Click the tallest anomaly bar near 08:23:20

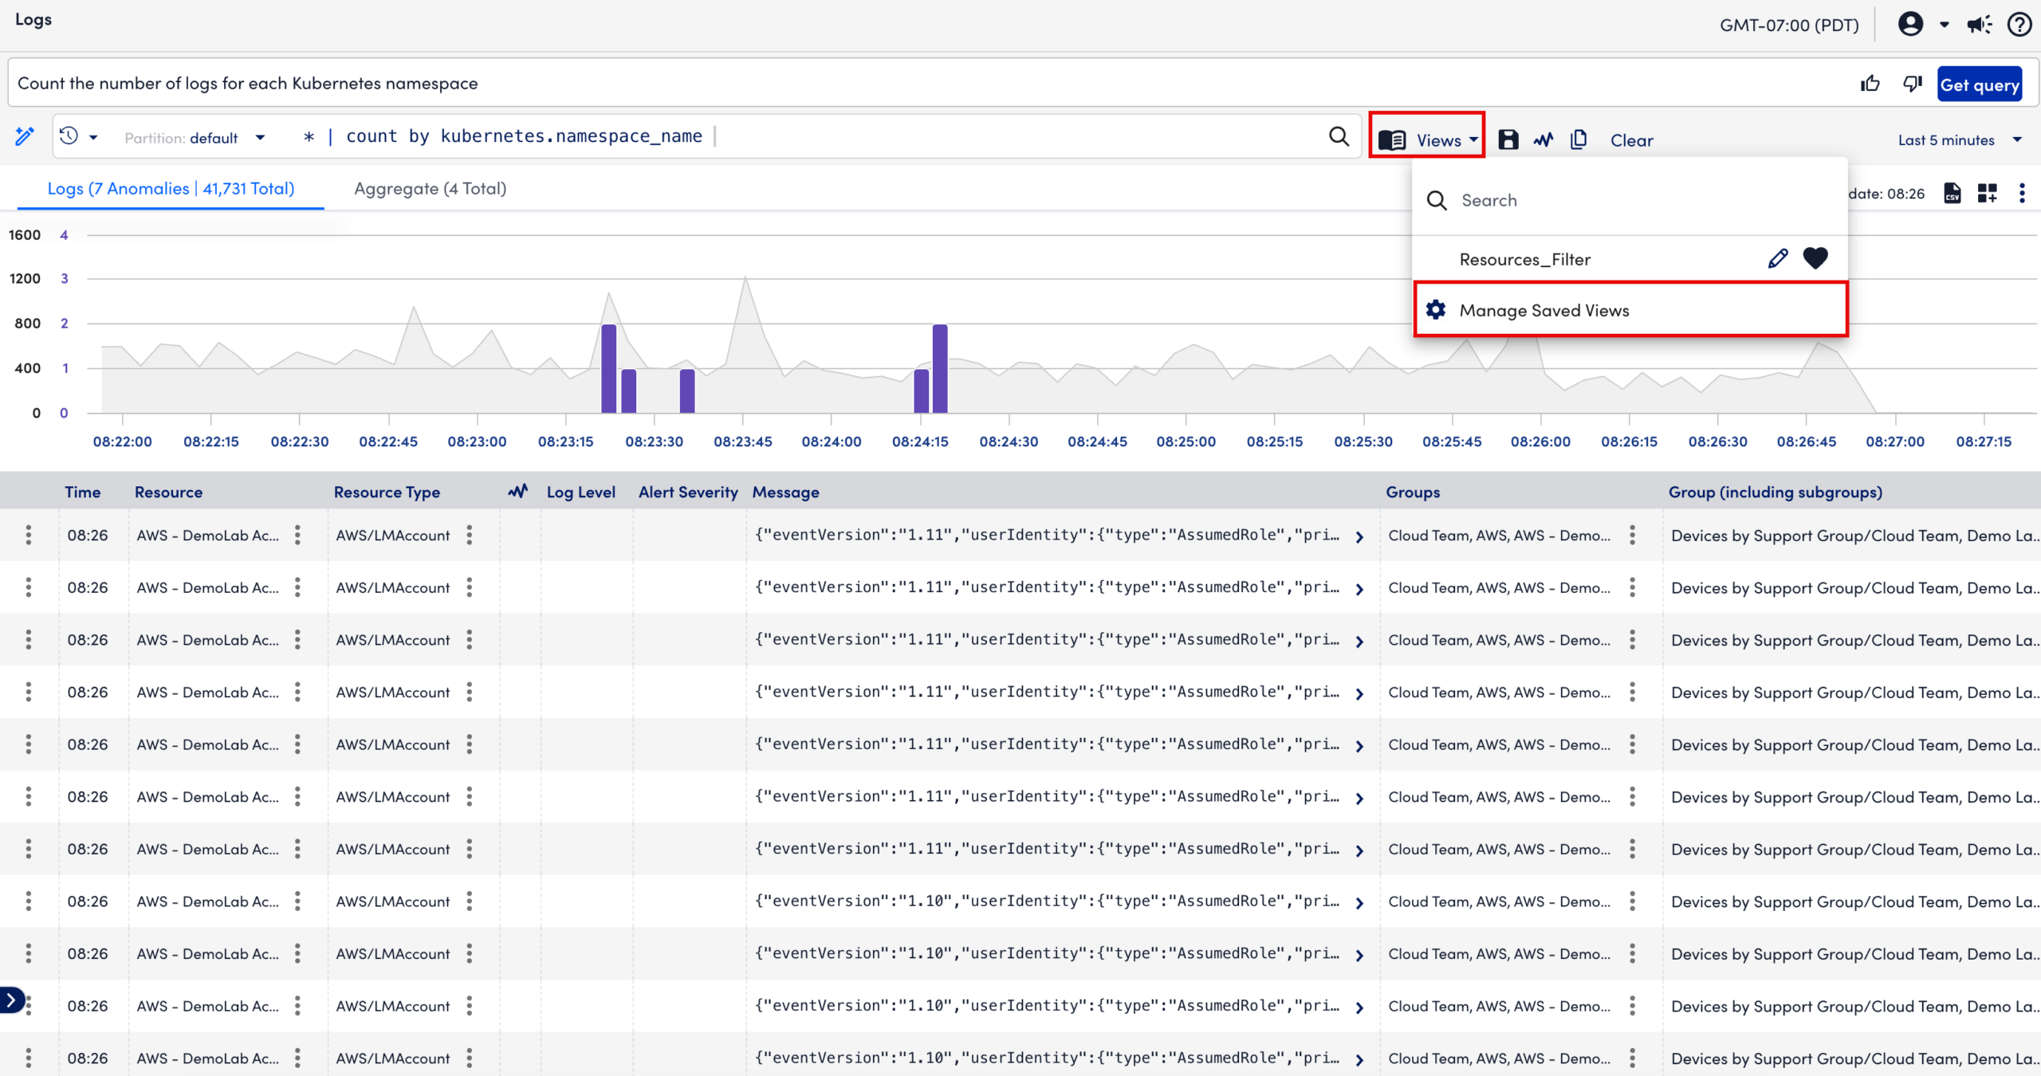(x=609, y=368)
